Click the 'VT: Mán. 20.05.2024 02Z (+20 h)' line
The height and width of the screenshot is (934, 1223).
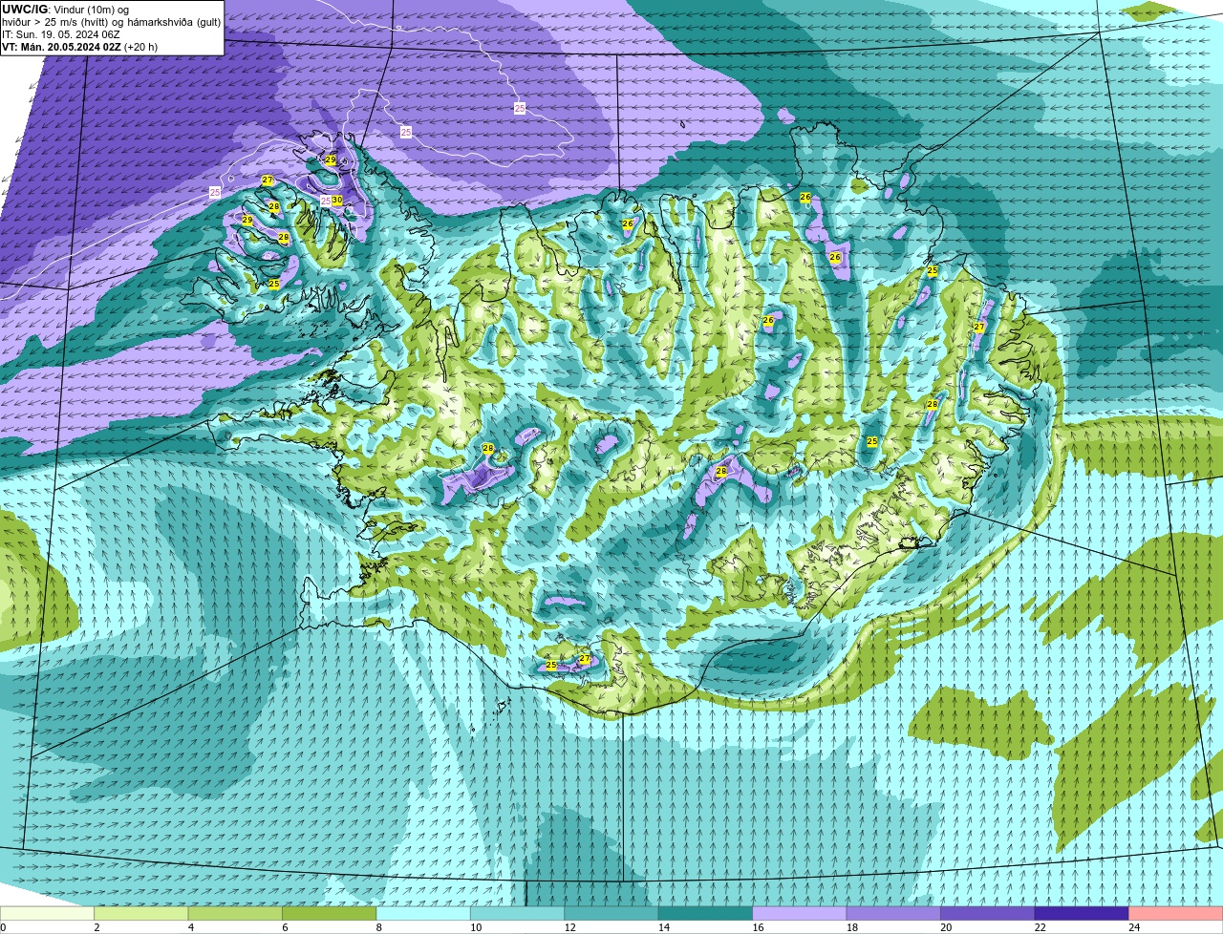click(x=80, y=46)
